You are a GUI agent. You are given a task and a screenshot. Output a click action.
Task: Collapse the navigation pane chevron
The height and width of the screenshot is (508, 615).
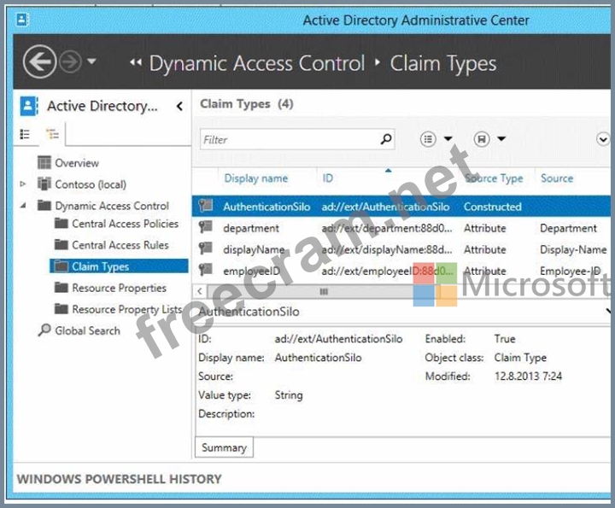pos(179,106)
